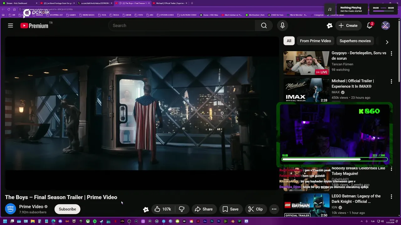Select the 'From Prime Video' chip
The height and width of the screenshot is (225, 401).
(x=315, y=41)
